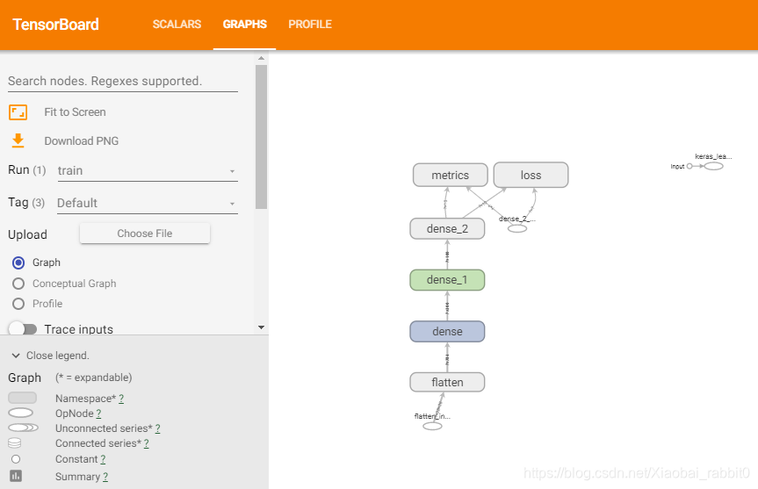Open the Constant help question mark link

point(103,459)
